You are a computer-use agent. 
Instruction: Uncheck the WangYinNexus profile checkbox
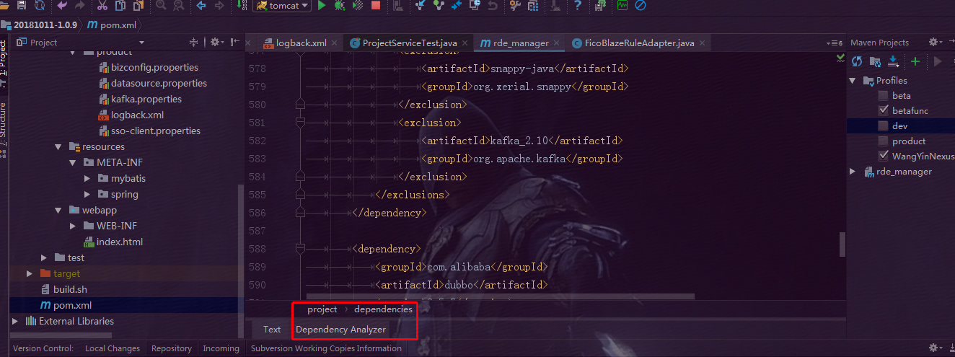(884, 156)
